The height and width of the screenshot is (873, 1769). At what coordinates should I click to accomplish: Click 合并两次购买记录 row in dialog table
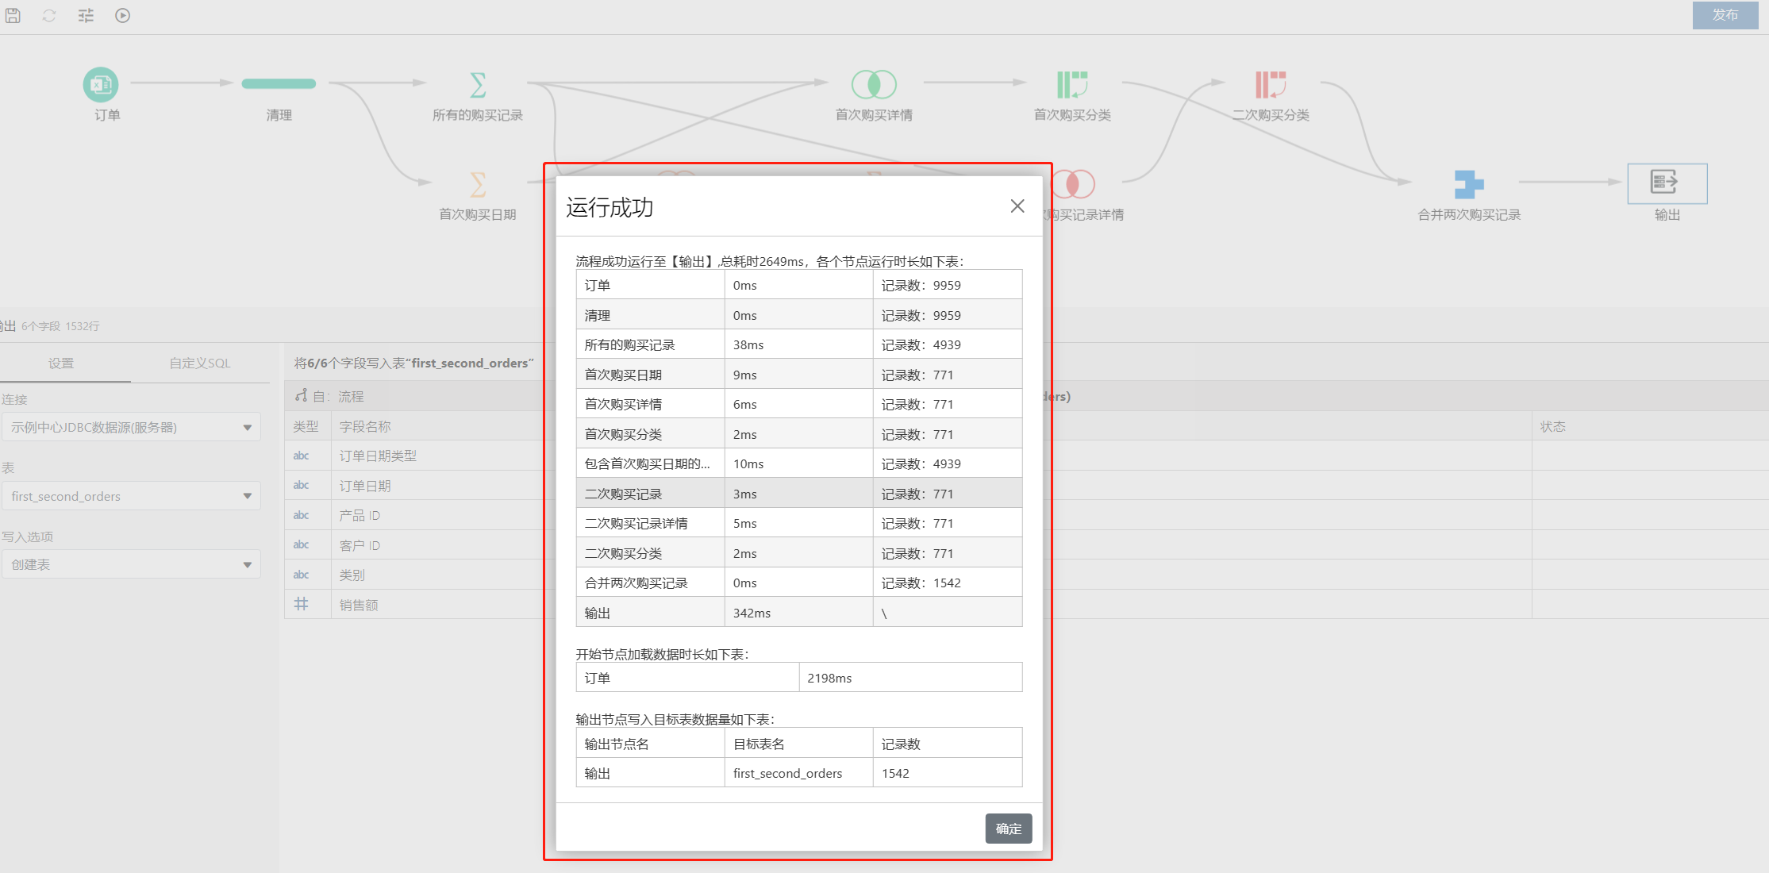pyautogui.click(x=799, y=583)
